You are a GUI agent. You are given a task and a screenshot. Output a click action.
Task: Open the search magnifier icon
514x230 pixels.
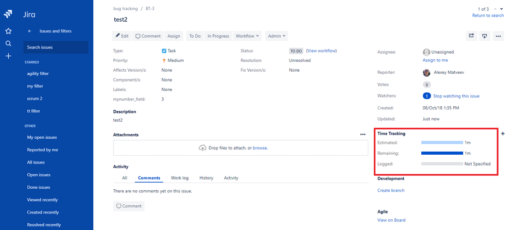(x=9, y=44)
